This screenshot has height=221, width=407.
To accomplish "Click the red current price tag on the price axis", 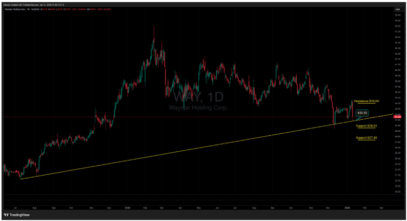I will [x=397, y=117].
